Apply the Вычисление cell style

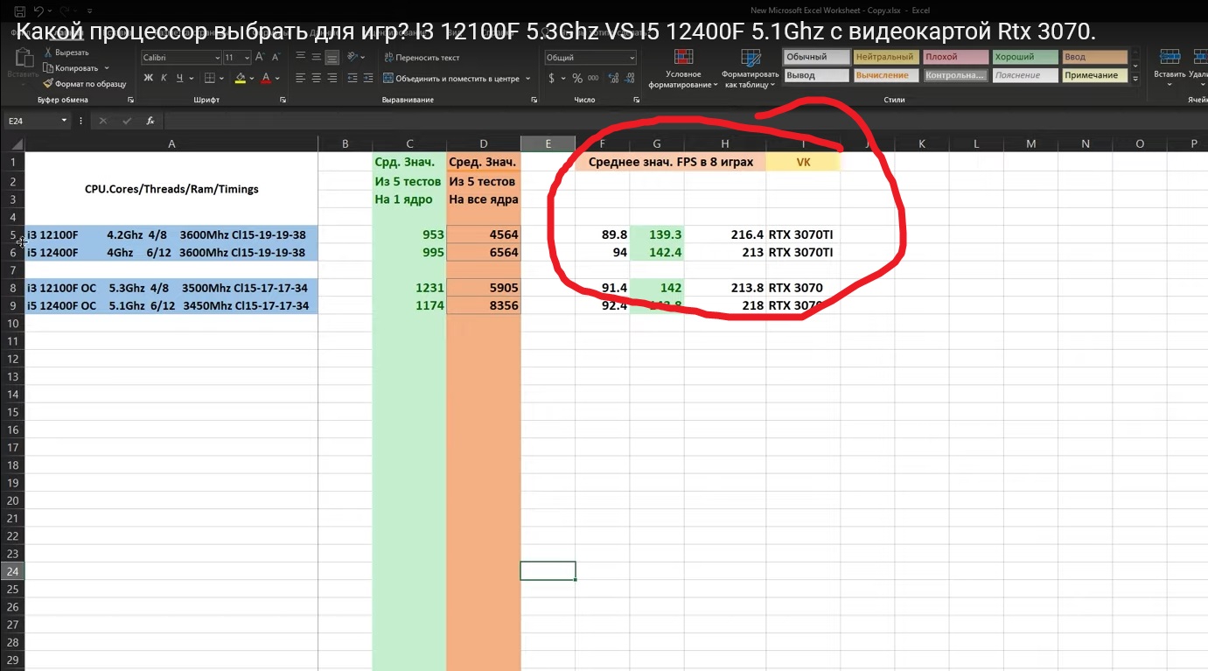click(886, 75)
